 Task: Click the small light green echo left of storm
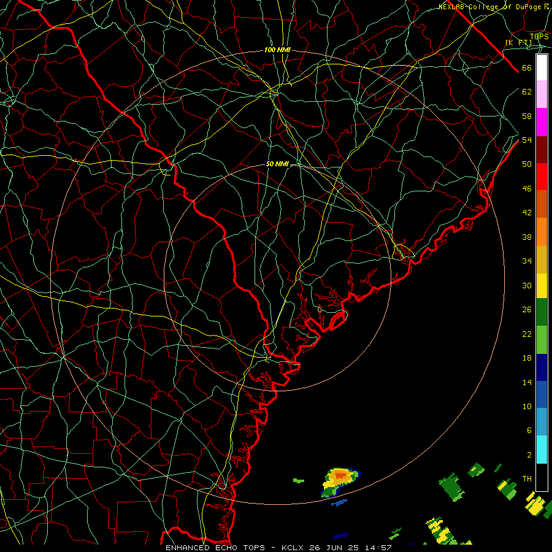click(x=299, y=480)
